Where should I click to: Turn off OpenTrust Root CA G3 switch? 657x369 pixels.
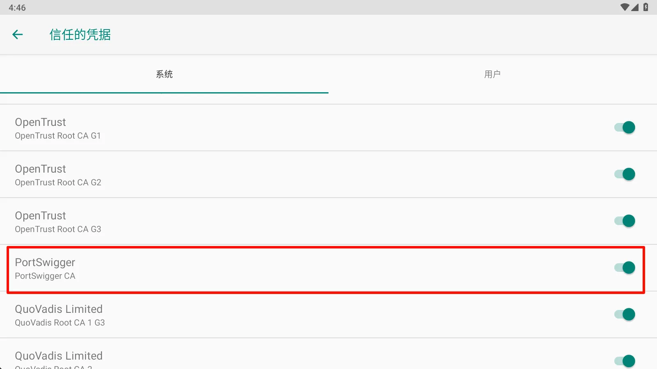tap(625, 221)
